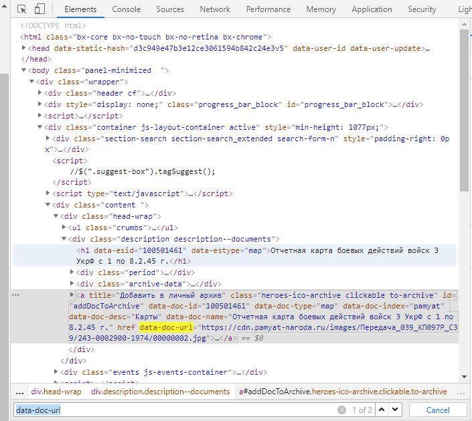Click the '1 of 2' search result count
The width and height of the screenshot is (472, 421).
click(x=362, y=410)
